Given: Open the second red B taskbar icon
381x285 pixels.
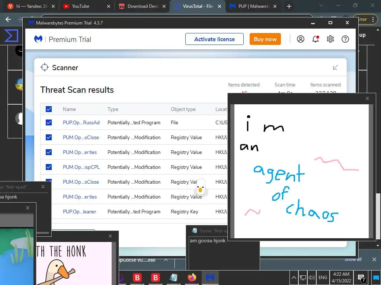Looking at the screenshot, I should click(155, 278).
